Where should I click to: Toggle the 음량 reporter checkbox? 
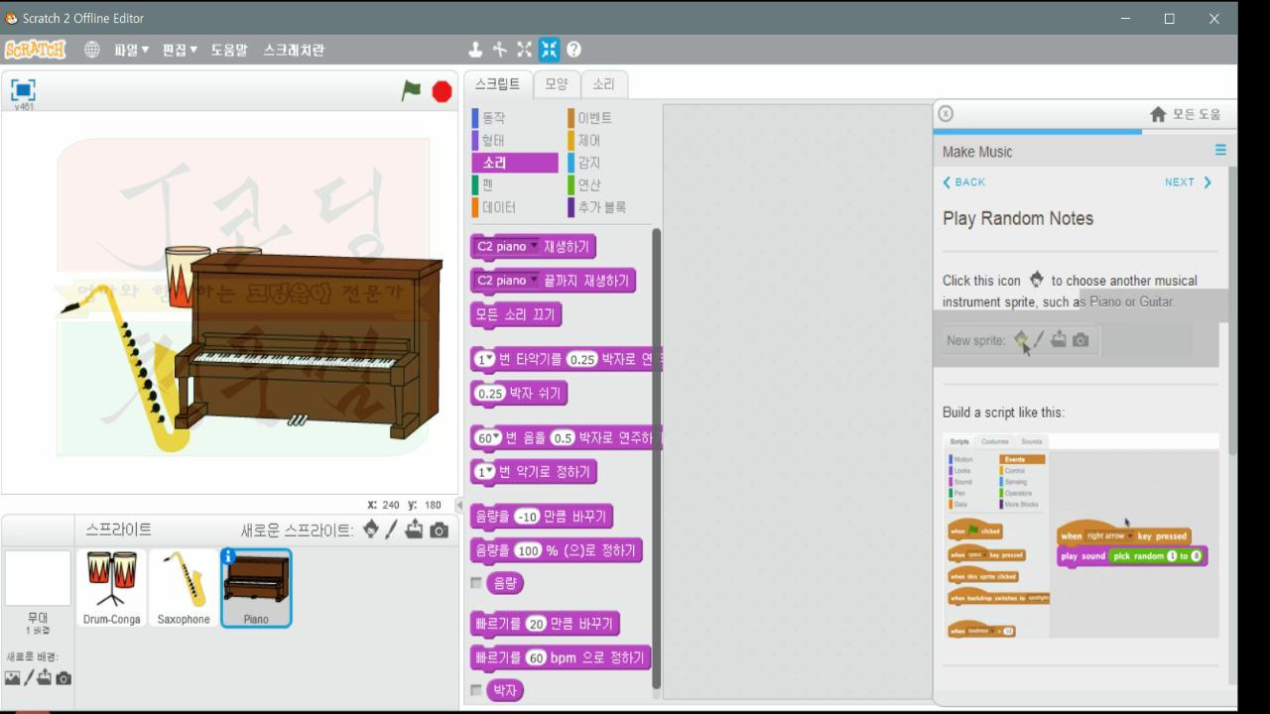click(476, 582)
